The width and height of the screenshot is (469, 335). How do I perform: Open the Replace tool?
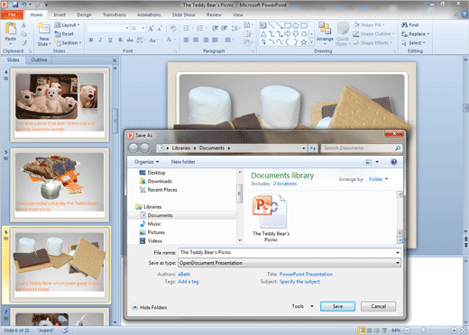pyautogui.click(x=415, y=34)
